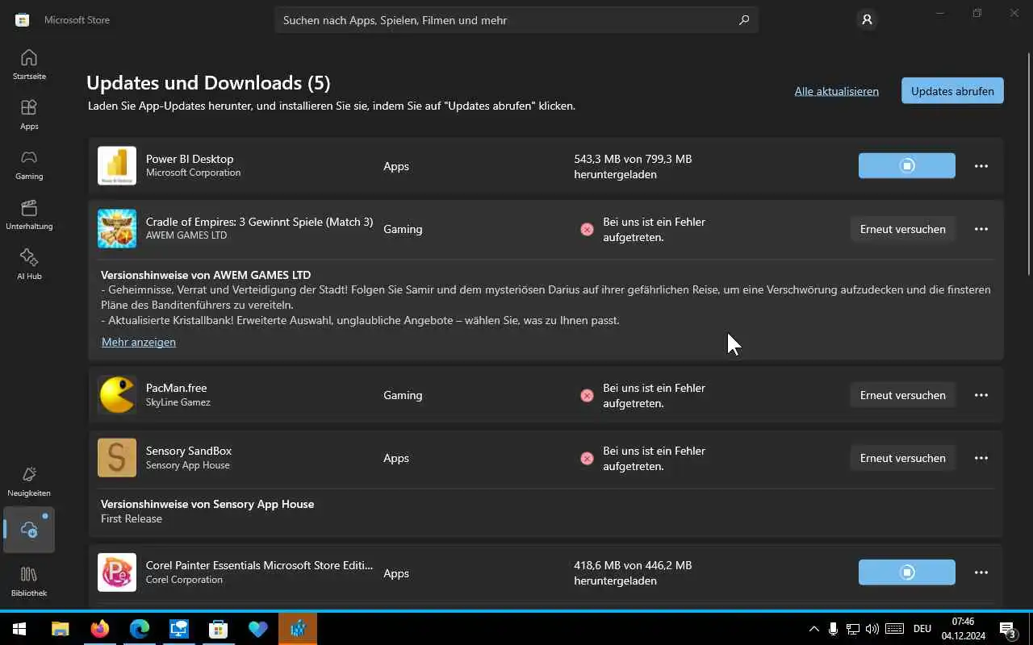Screen dimensions: 1033x645
Task: Open the Apps section in sidebar
Action: pos(29,114)
